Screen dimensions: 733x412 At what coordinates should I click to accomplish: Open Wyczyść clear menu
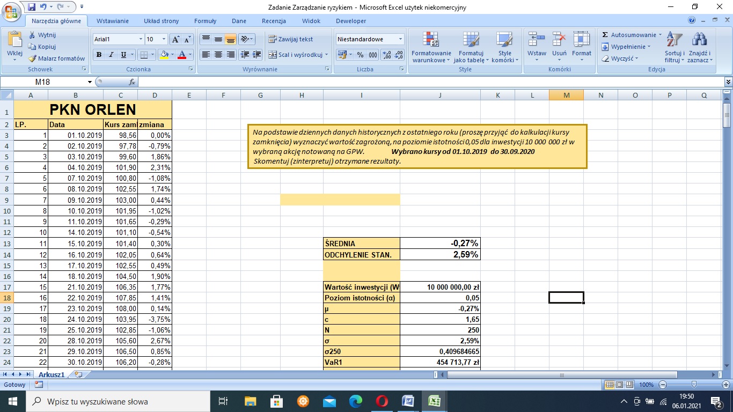tap(620, 58)
